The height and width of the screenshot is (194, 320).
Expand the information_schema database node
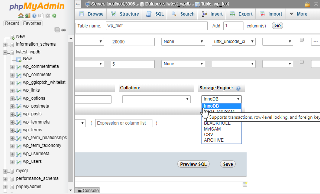point(5,45)
